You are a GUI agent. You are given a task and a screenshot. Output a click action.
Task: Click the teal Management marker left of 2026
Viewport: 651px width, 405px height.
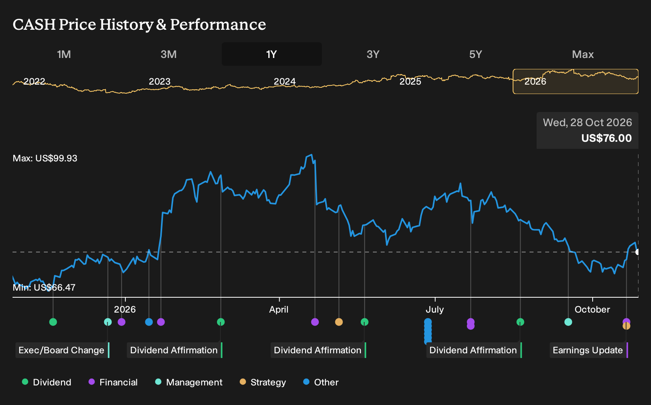click(x=108, y=322)
